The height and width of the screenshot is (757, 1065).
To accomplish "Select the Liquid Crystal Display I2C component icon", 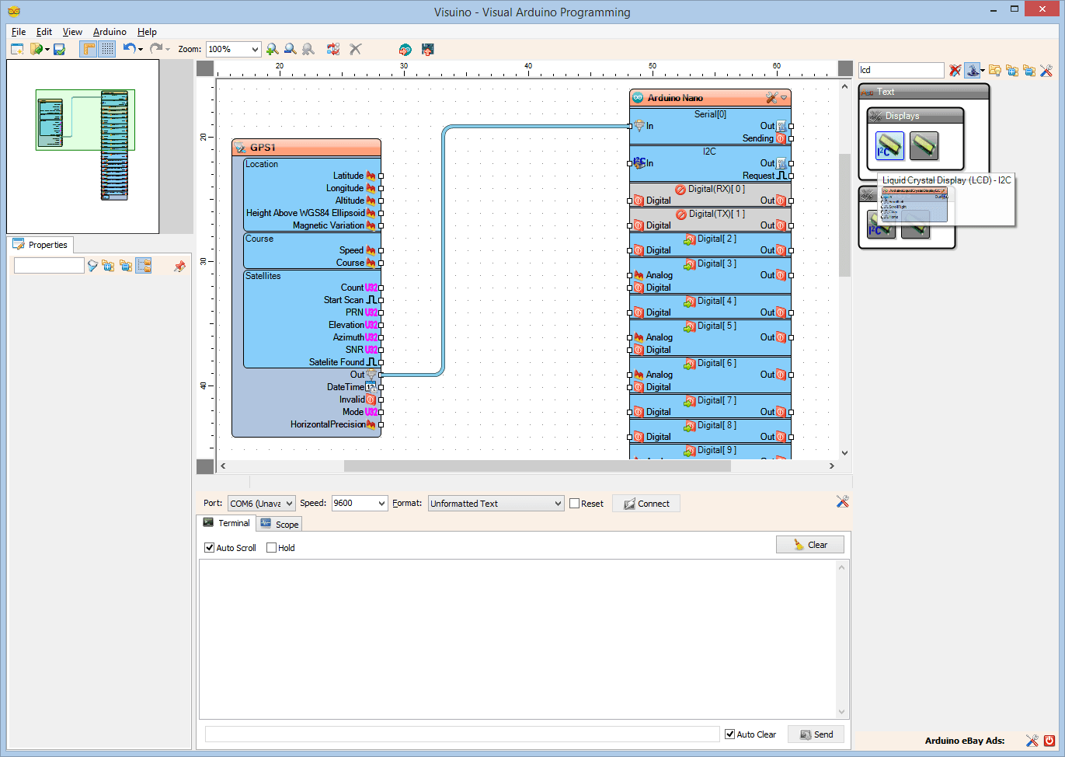I will coord(889,145).
